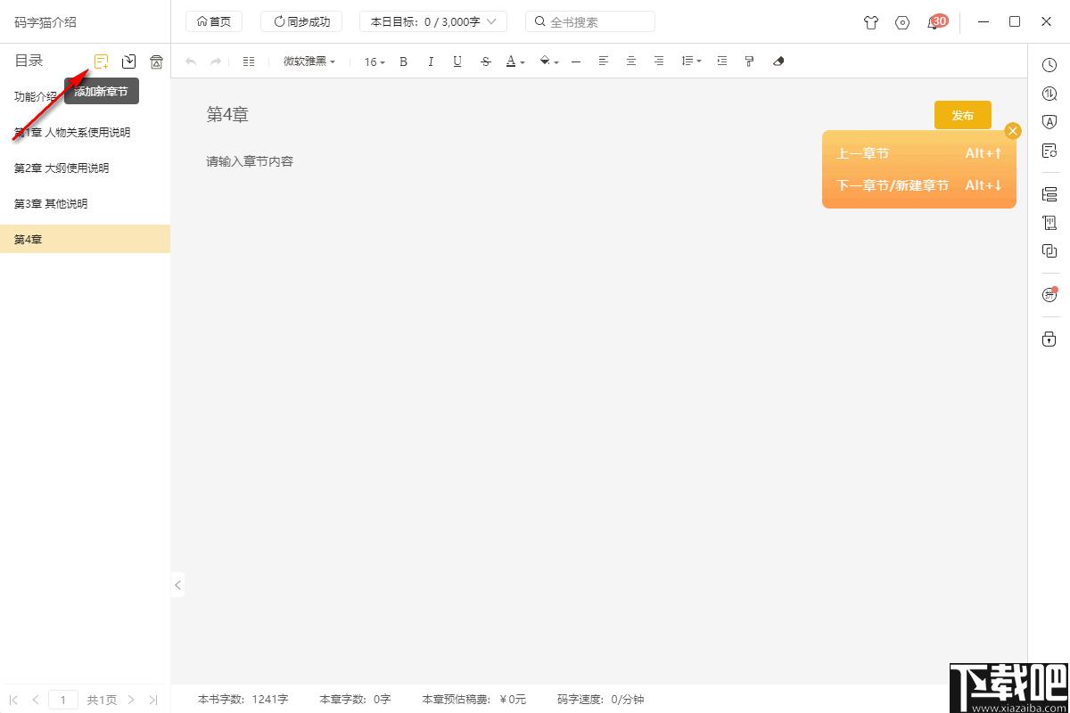
Task: Click the redo arrow in the toolbar
Action: point(216,61)
